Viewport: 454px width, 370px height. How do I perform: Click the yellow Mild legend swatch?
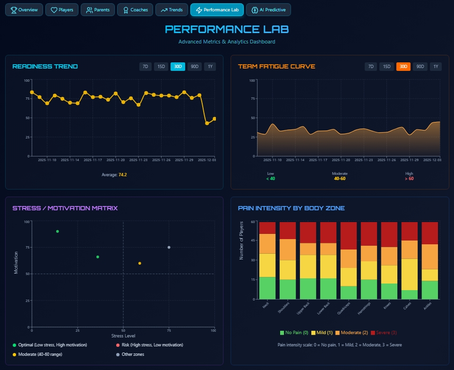point(313,332)
